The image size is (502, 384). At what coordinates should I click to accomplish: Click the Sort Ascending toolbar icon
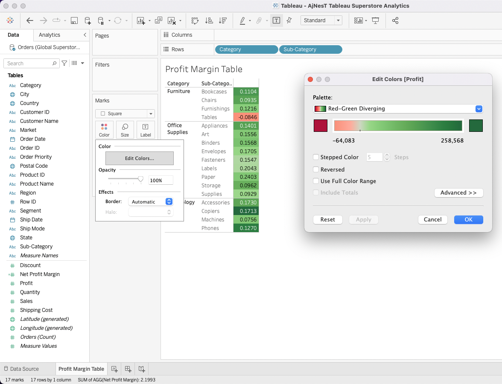click(x=209, y=20)
